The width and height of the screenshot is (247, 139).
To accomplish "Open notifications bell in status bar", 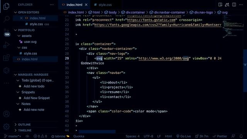I will [241, 136].
